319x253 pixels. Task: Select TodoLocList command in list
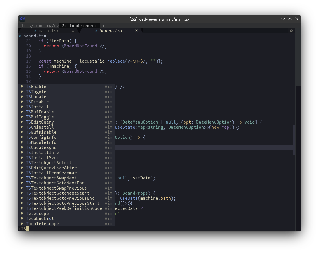[x=67, y=219]
